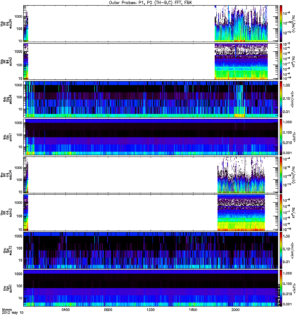Click the (V/m)²/Hz unit label beside the thb fff edc34 color bar
The image size is (301, 321).
click(x=293, y=24)
